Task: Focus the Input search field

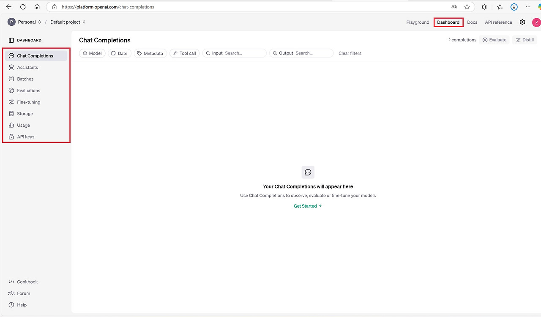Action: pyautogui.click(x=235, y=53)
